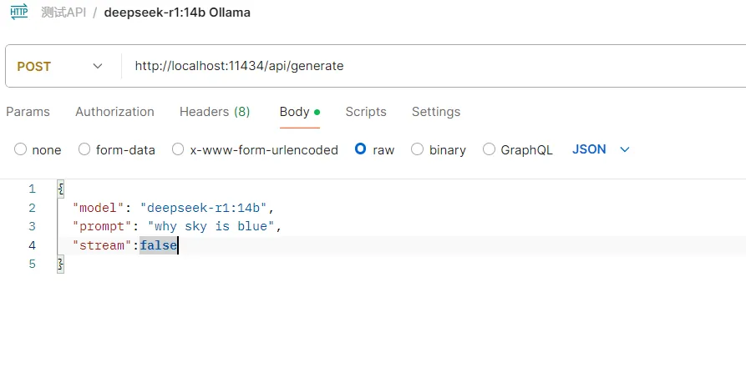Viewport: 746px width, 368px height.
Task: Select the GraphQL body option
Action: [x=490, y=150]
